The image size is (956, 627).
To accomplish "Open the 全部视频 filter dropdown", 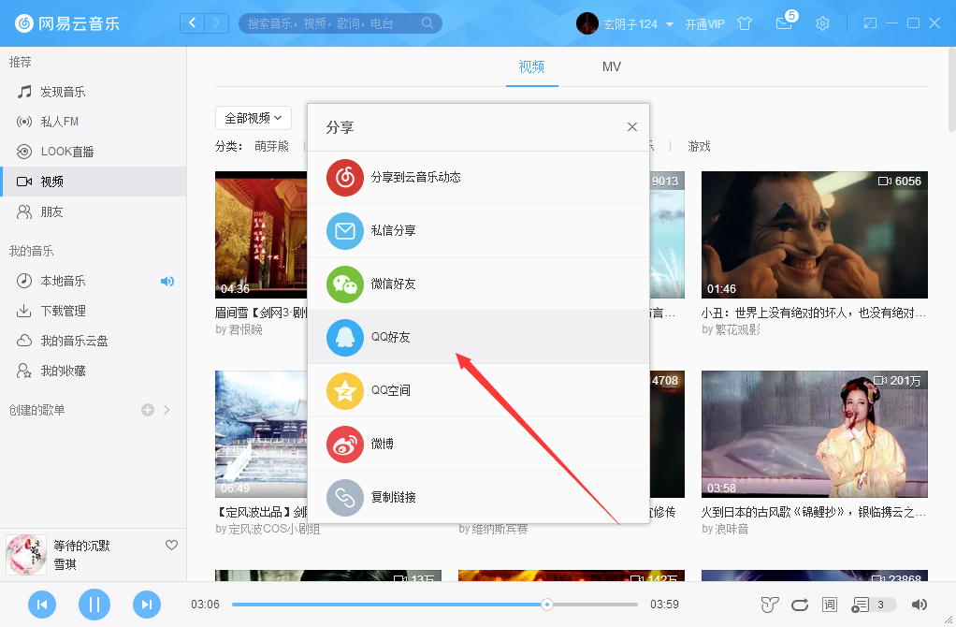I will tap(252, 117).
